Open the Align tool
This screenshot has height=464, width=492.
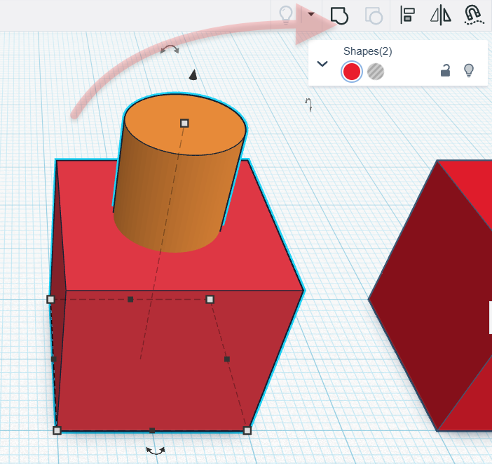click(x=407, y=15)
